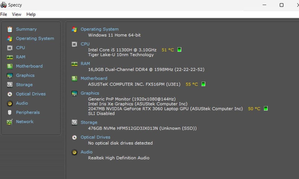Viewport: 299px width, 179px height.
Task: Select Audio in the sidebar
Action: point(22,103)
